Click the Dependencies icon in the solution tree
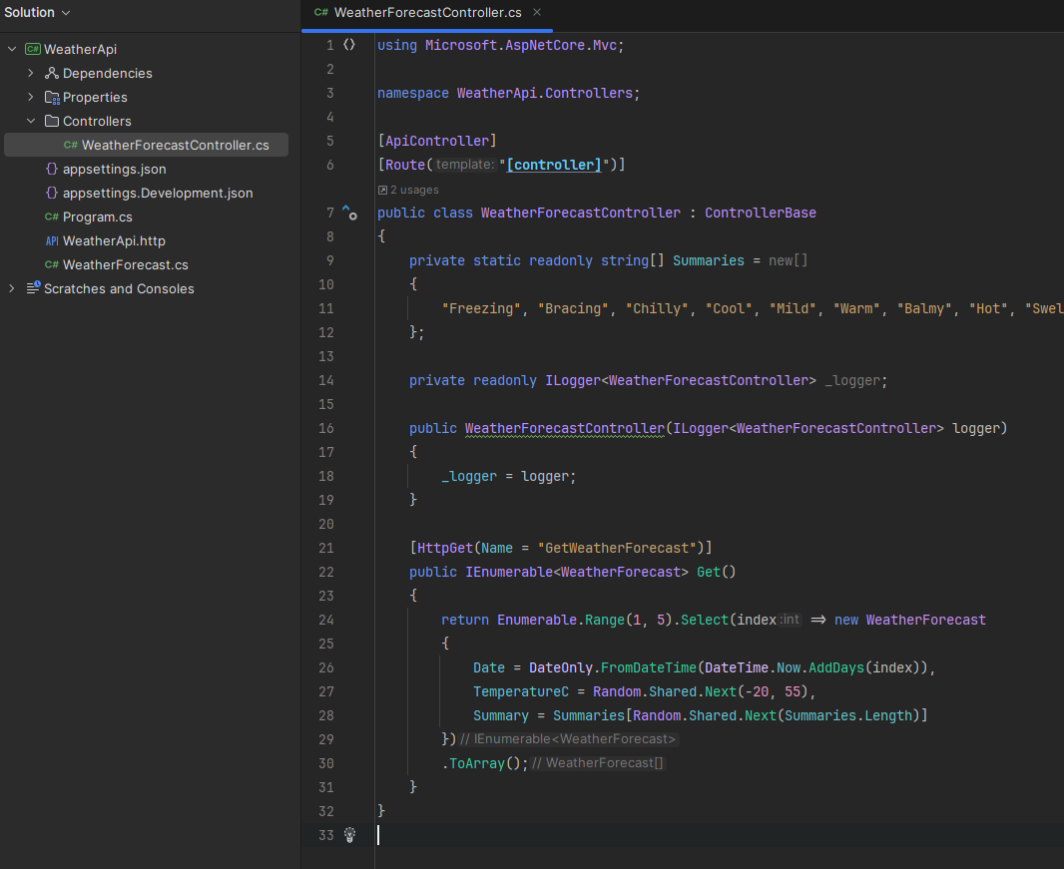 point(50,73)
